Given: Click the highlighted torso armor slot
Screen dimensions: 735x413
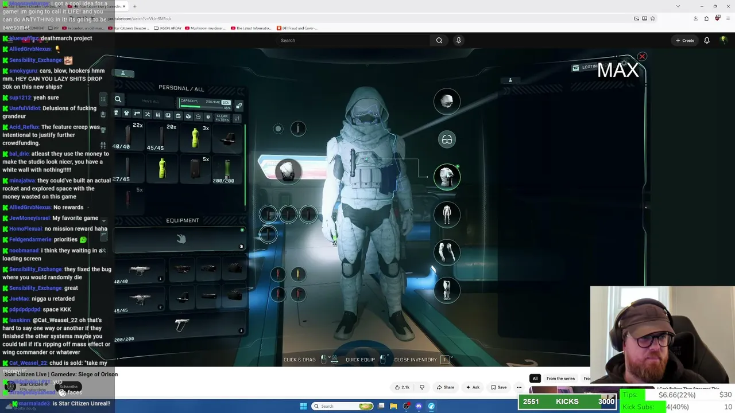Looking at the screenshot, I should (447, 177).
